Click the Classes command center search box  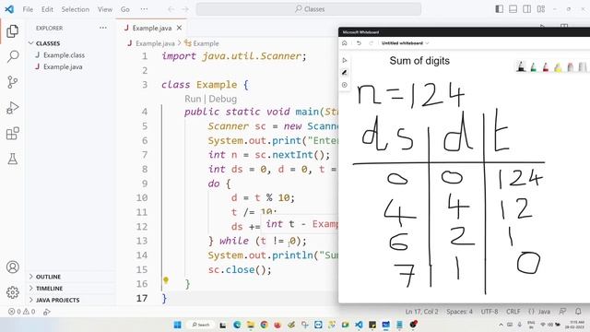coord(309,9)
